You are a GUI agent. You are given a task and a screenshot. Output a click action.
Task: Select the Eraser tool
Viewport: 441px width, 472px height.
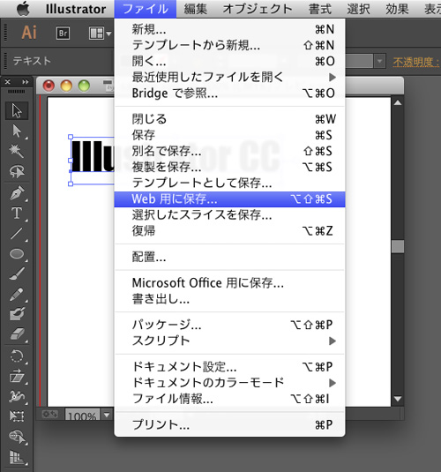(17, 333)
